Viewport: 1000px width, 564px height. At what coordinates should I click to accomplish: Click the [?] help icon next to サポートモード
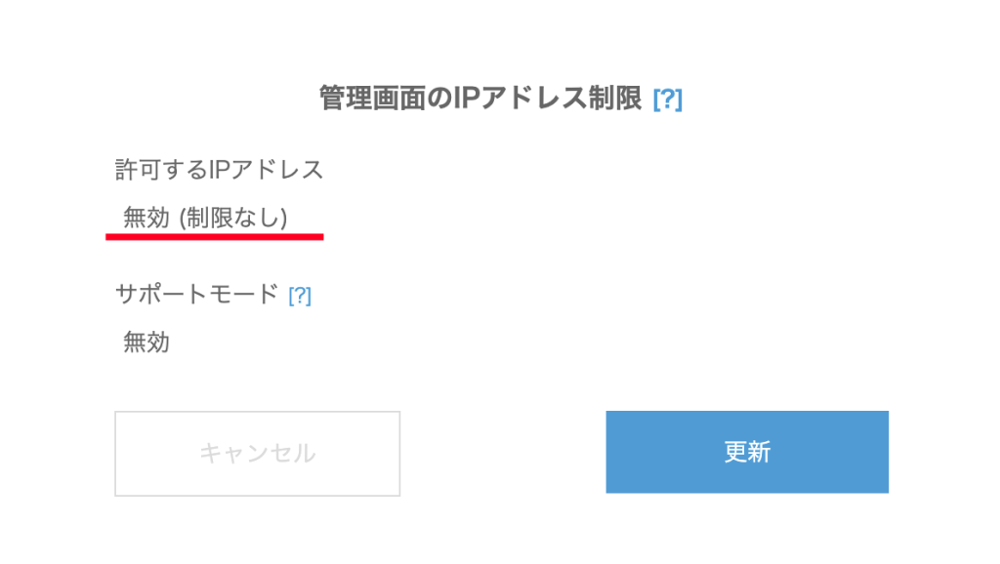point(300,295)
